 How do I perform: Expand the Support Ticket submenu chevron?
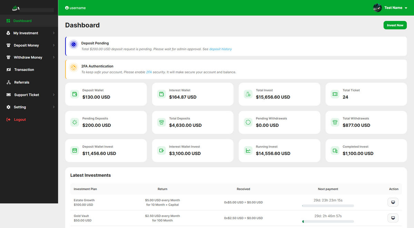(54, 95)
